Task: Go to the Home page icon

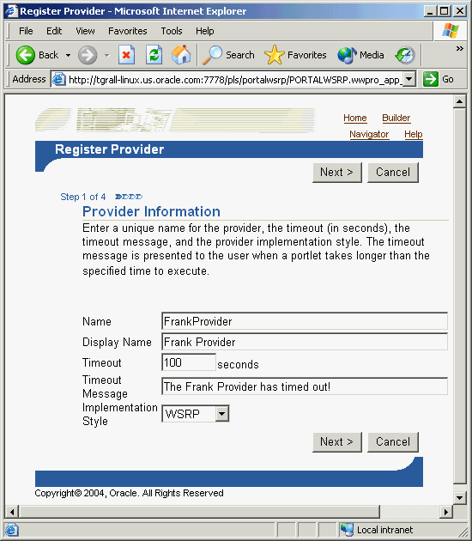Action: (181, 55)
